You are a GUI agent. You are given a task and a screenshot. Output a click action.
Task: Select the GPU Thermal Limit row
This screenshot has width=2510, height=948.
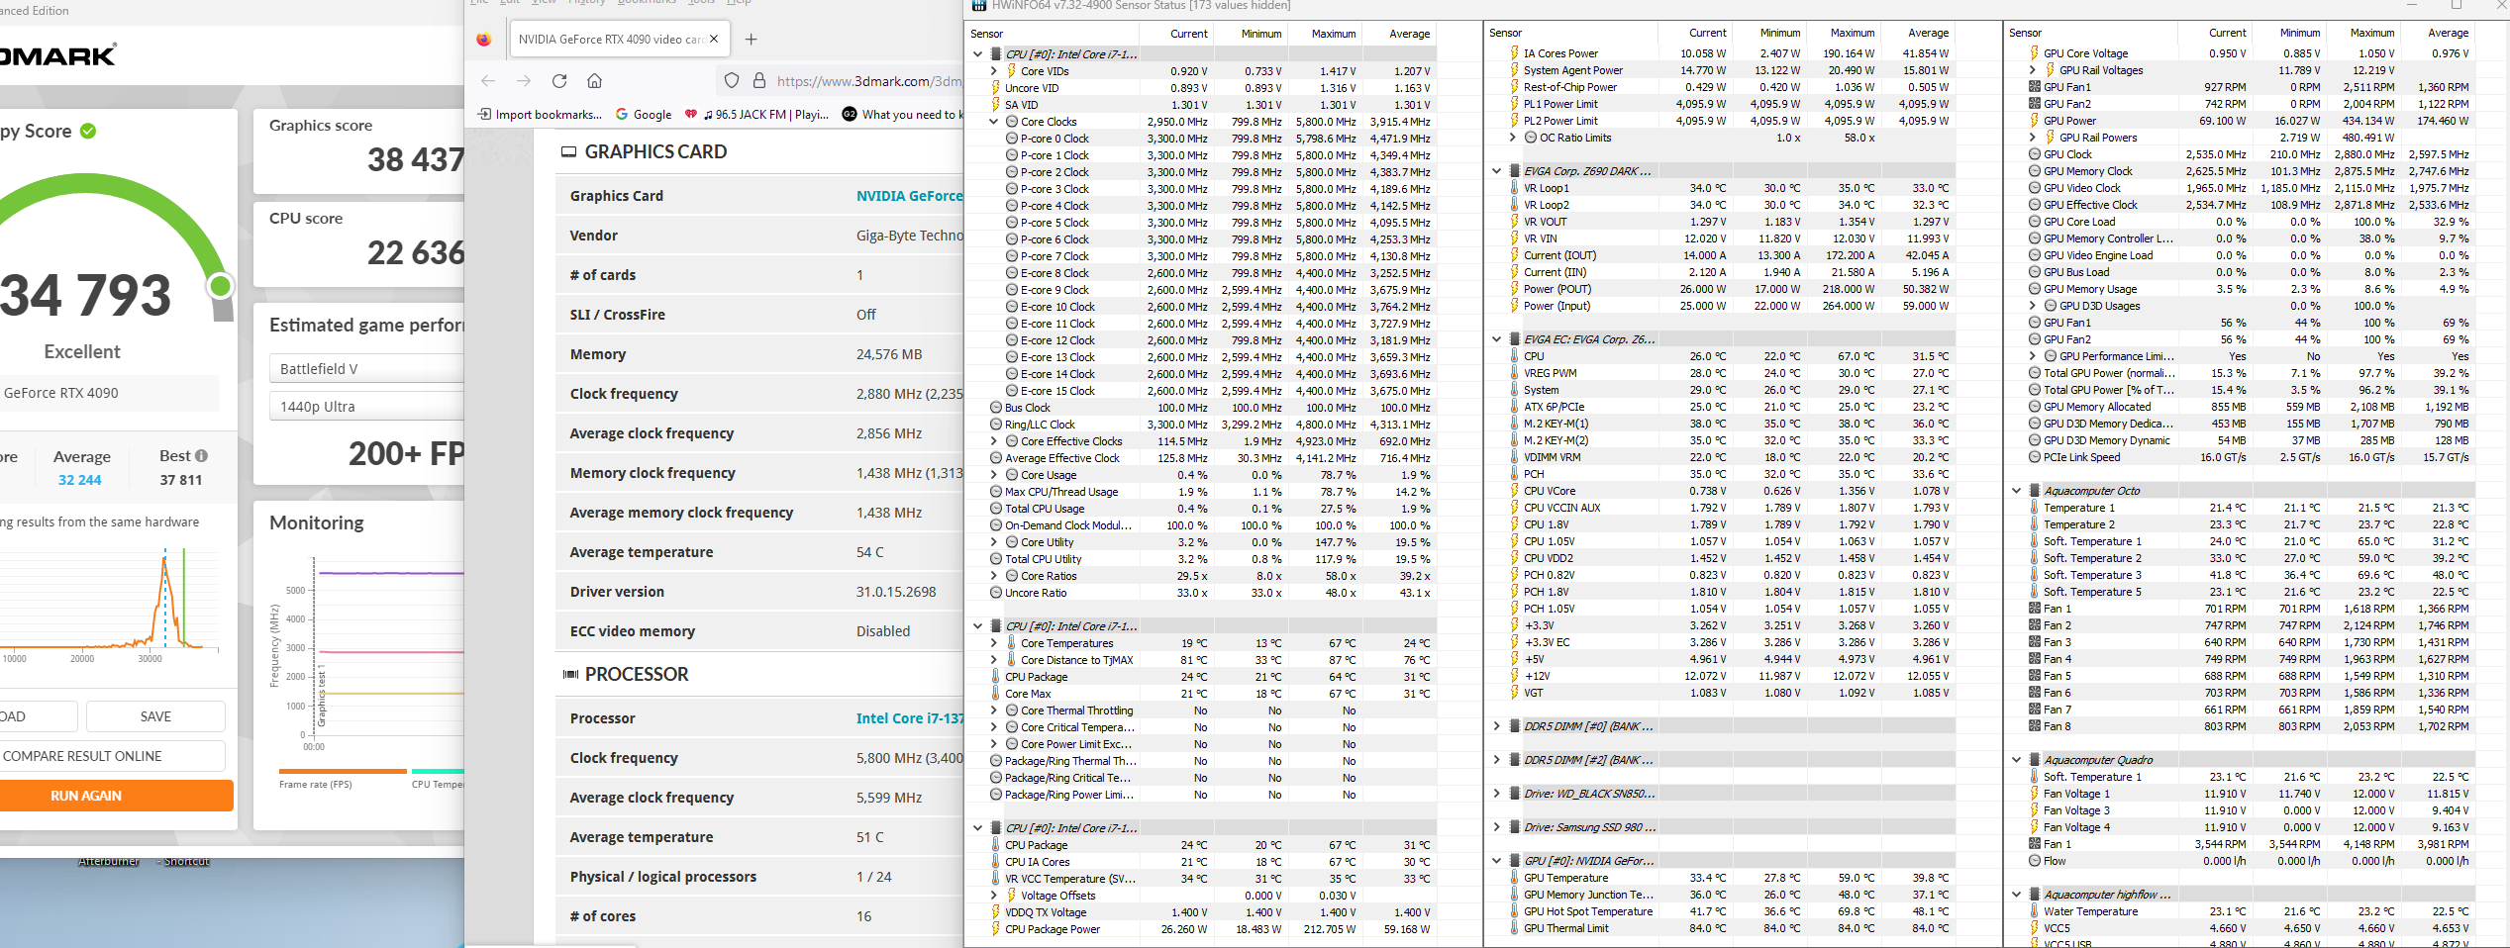1721,928
